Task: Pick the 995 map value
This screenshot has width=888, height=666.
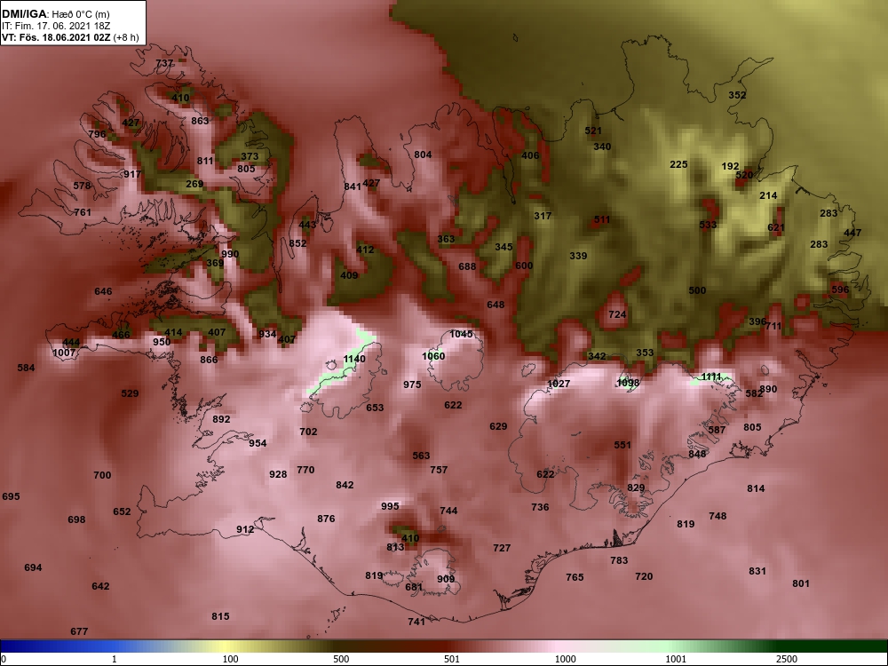Action: tap(390, 506)
